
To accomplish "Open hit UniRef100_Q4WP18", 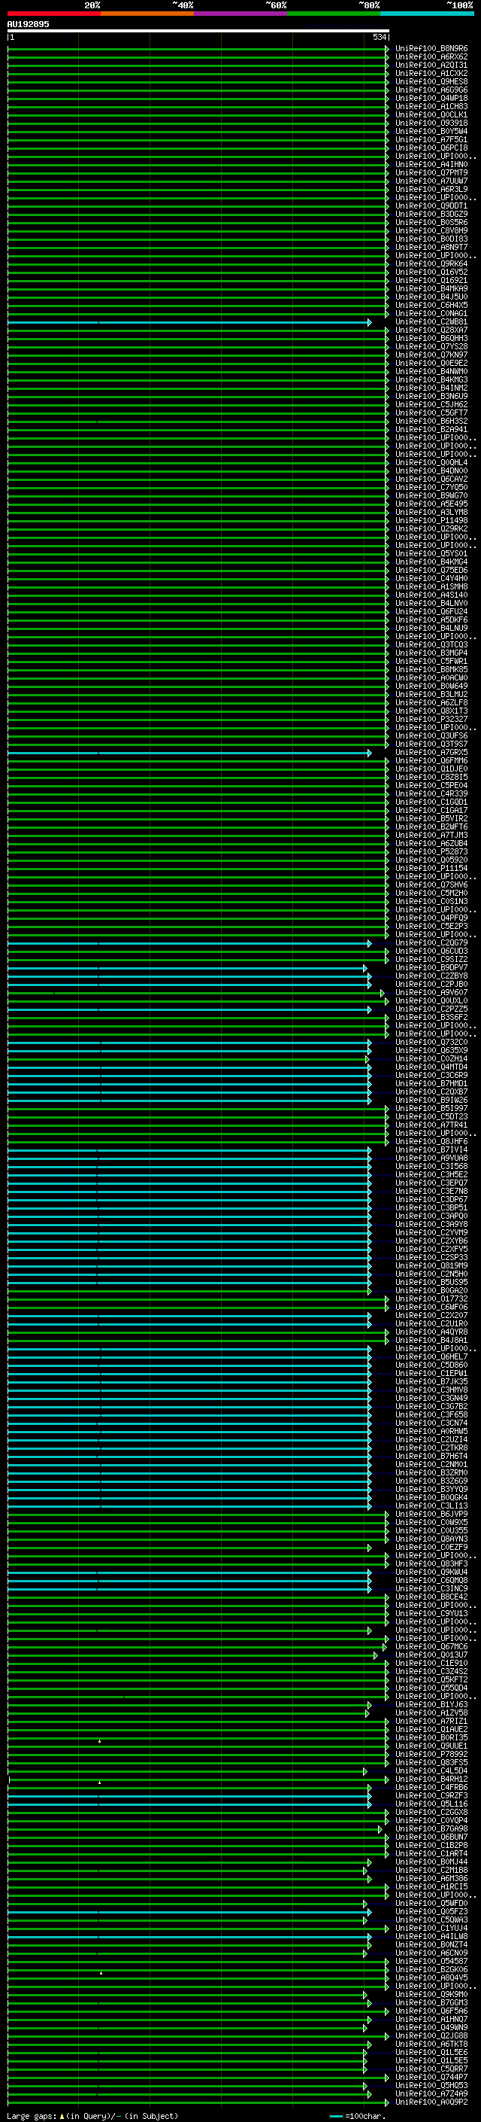I will [x=431, y=98].
